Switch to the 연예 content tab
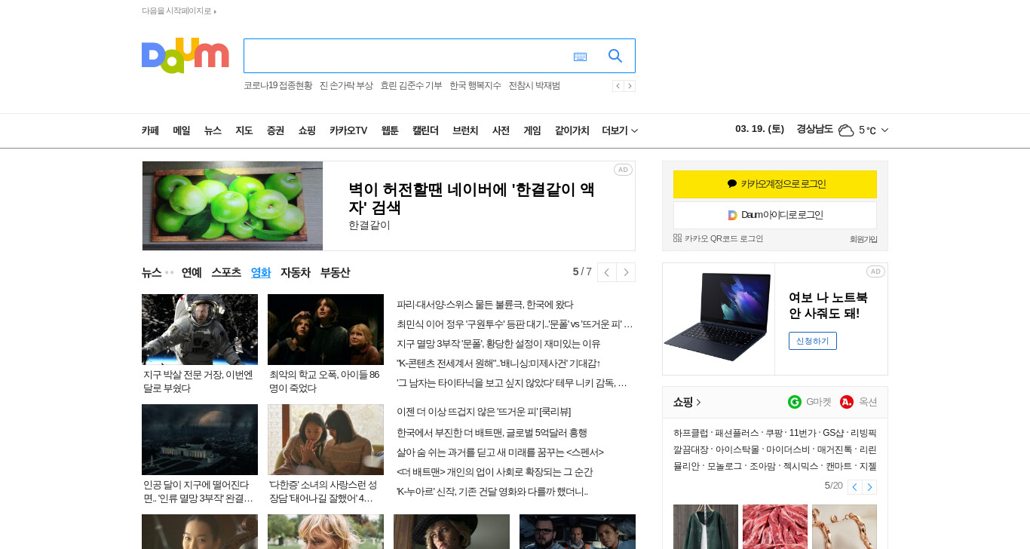 [x=192, y=272]
